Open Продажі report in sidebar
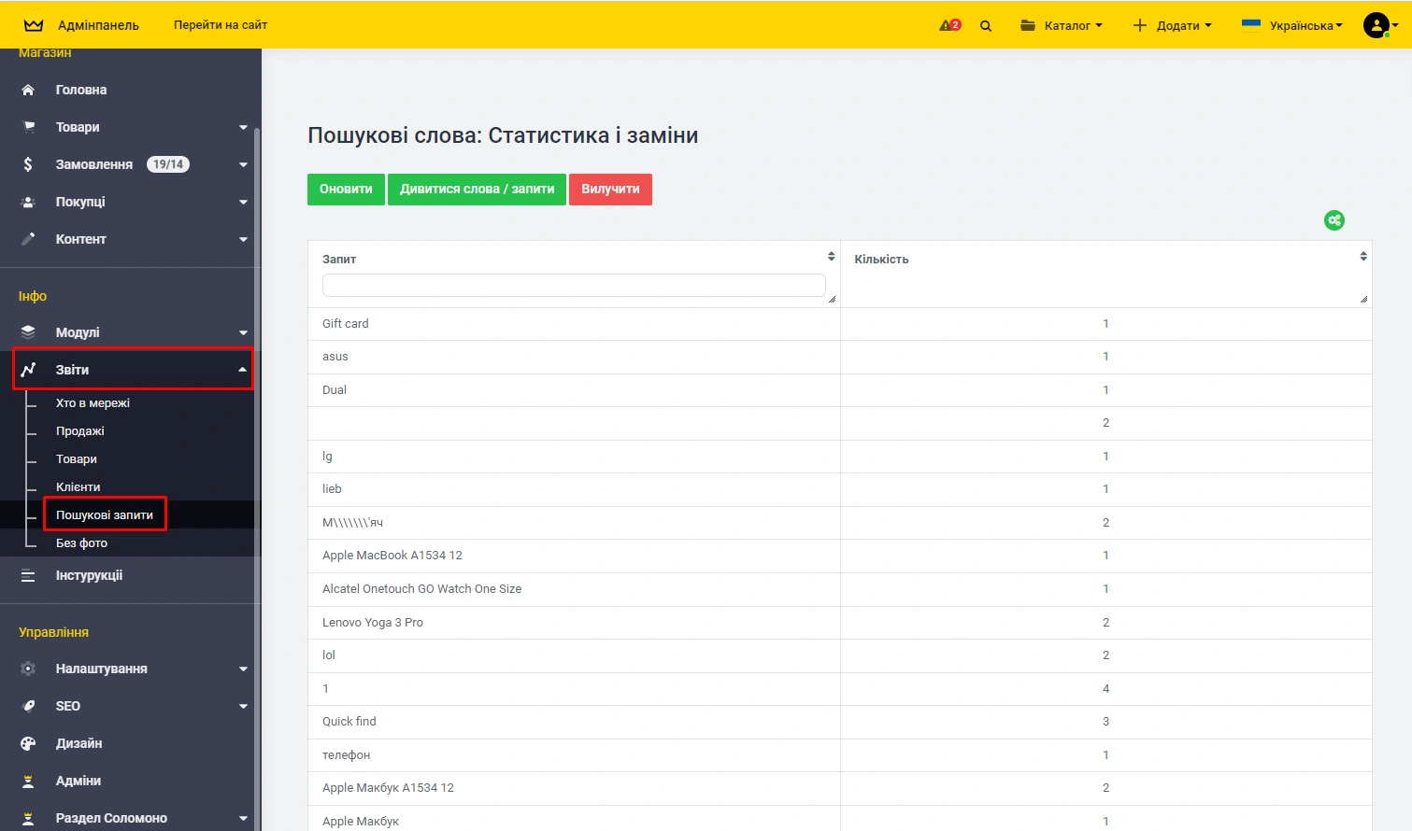1412x831 pixels. [80, 431]
